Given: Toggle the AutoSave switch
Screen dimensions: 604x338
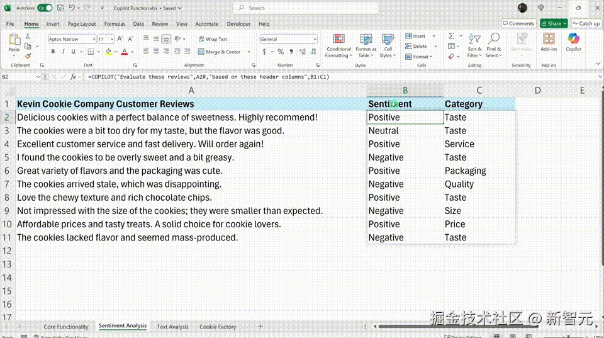Looking at the screenshot, I should pyautogui.click(x=45, y=8).
